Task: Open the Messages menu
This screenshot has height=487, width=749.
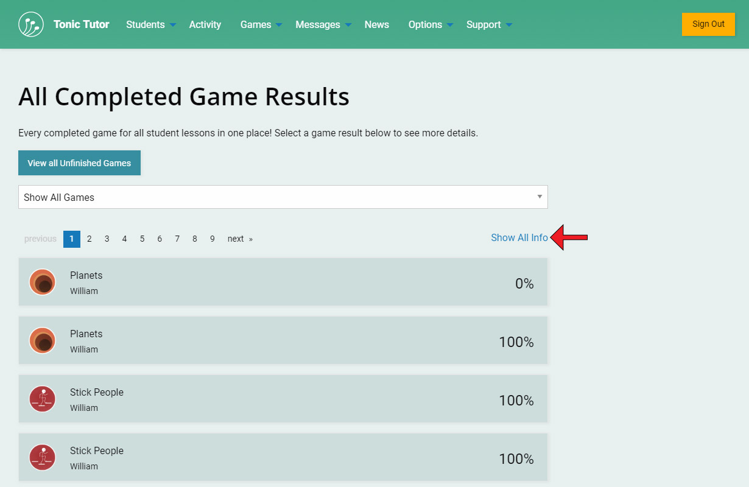Action: pos(323,25)
